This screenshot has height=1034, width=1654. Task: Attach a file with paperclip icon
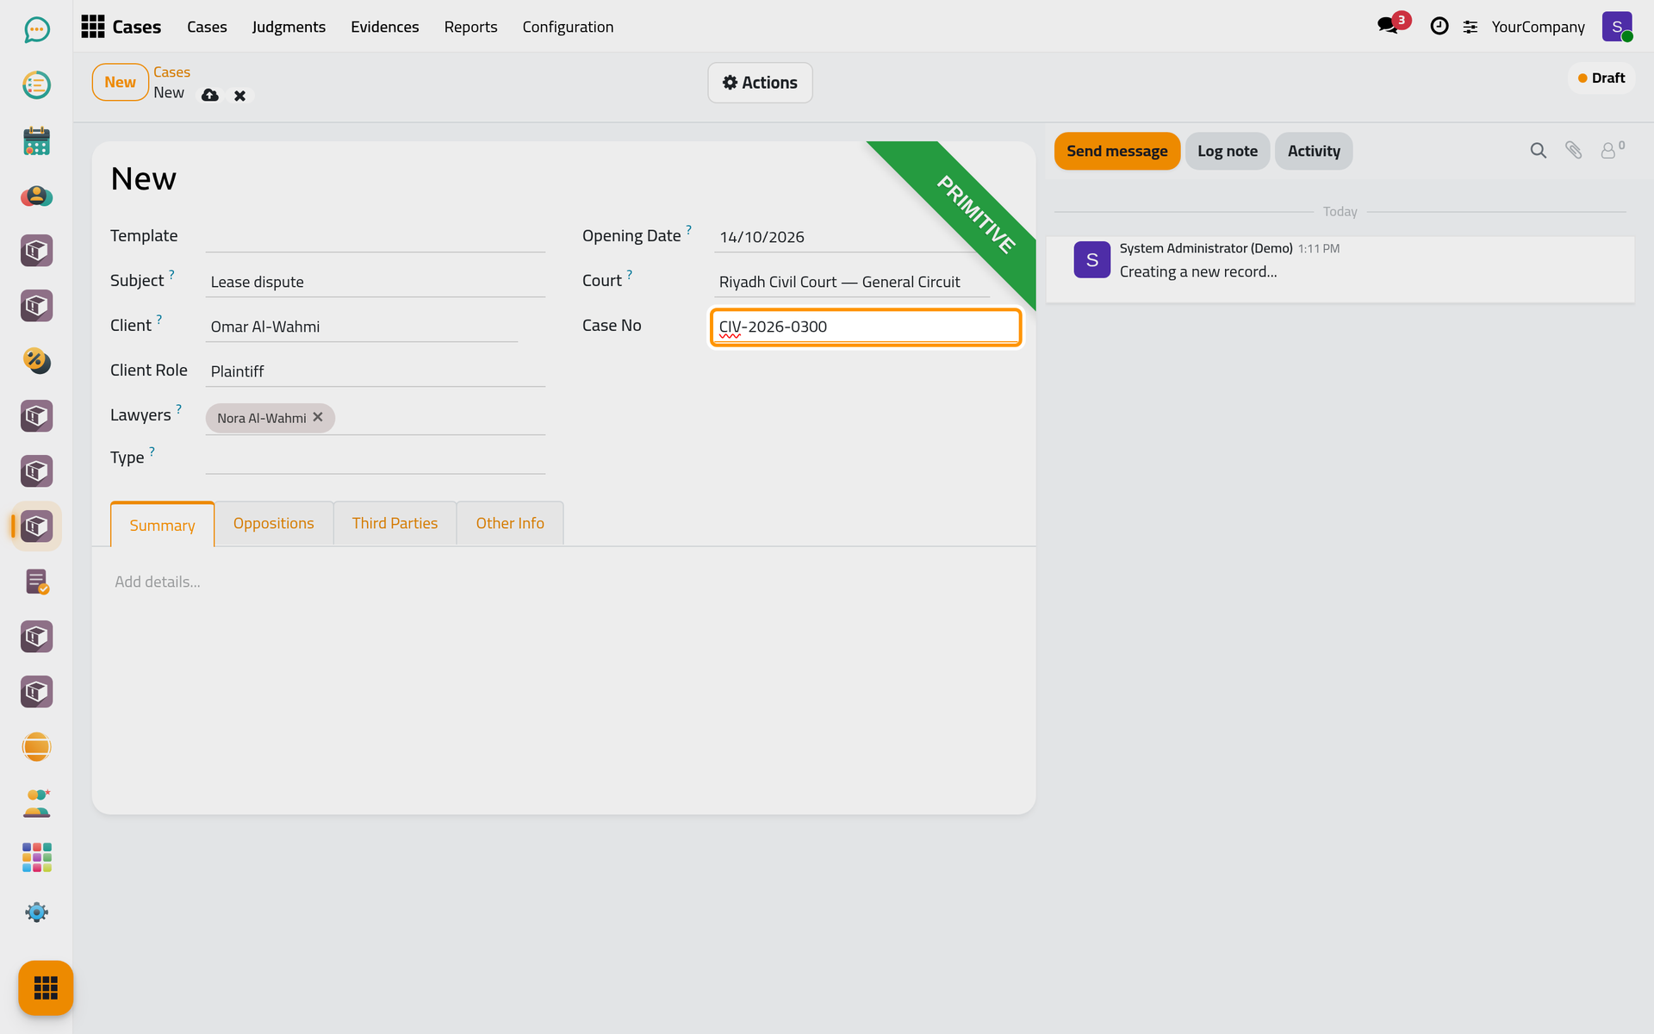(x=1573, y=151)
